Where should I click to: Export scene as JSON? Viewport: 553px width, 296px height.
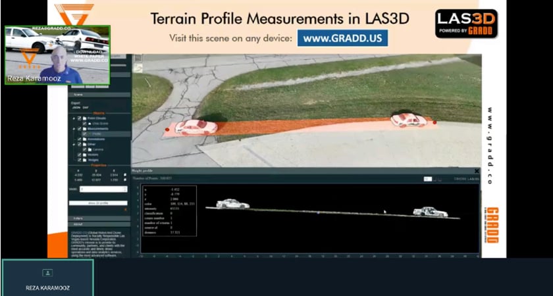point(76,107)
